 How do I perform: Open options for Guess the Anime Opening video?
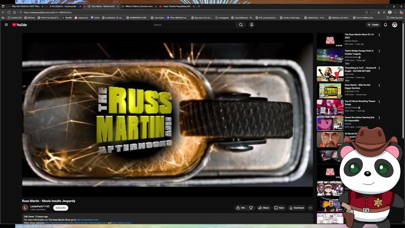pyautogui.click(x=379, y=118)
